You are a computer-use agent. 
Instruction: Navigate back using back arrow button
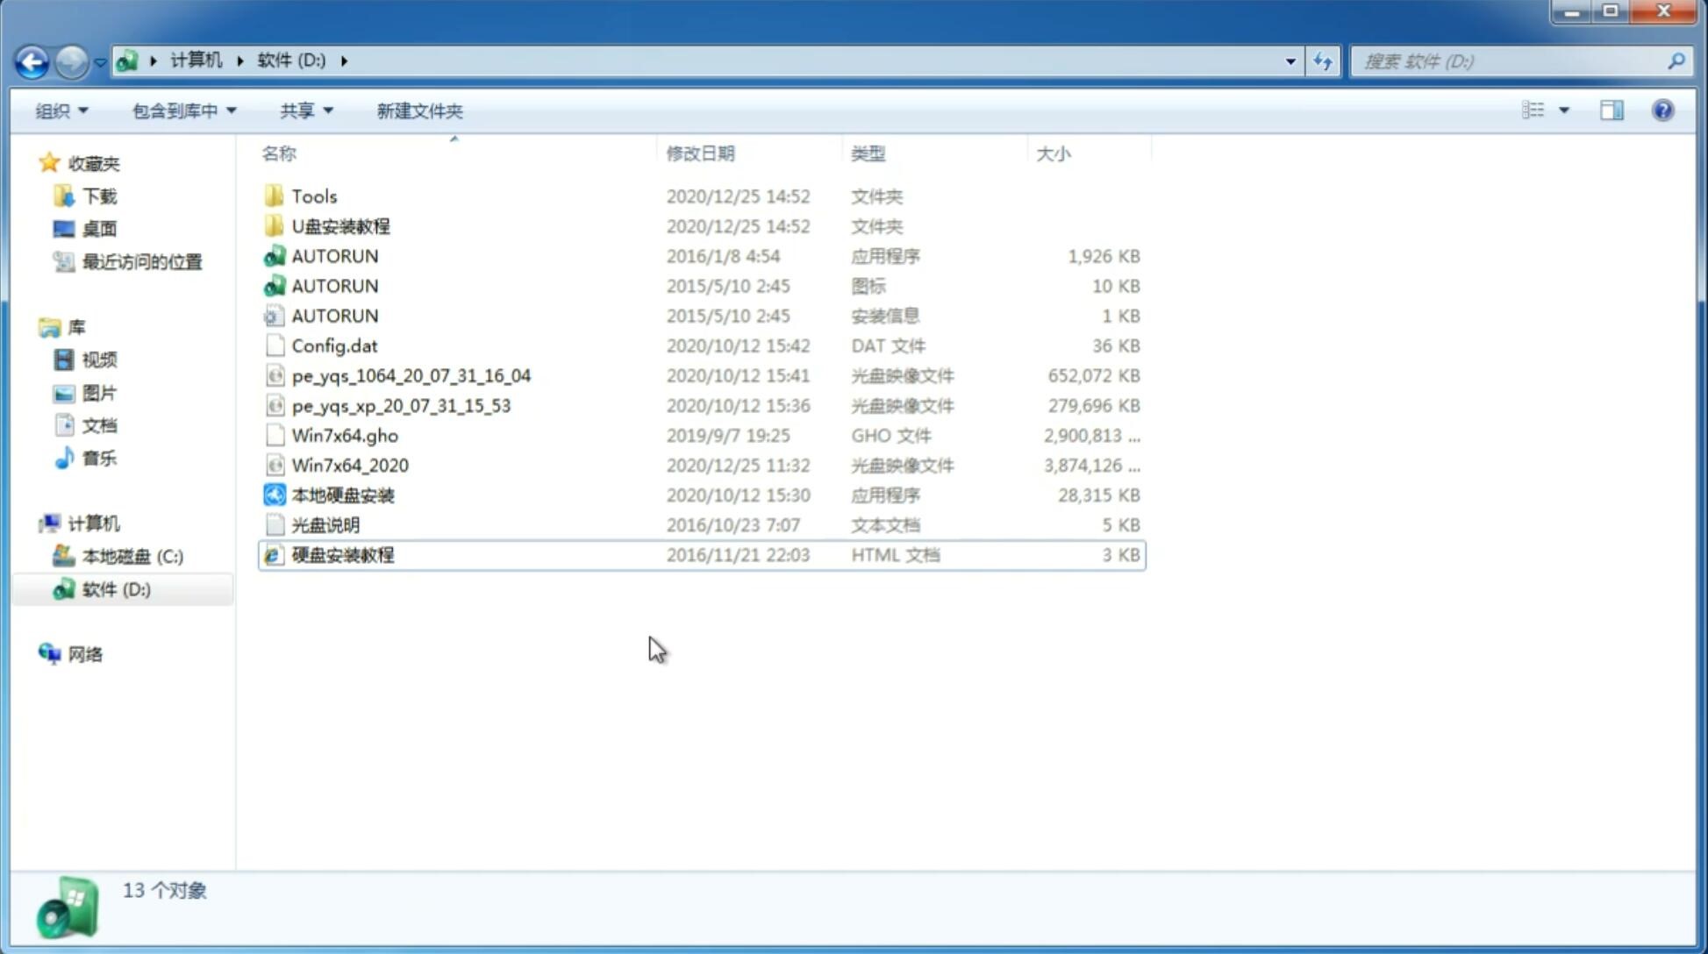32,60
